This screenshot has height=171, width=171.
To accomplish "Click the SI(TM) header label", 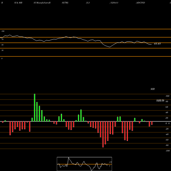I will (65, 3).
